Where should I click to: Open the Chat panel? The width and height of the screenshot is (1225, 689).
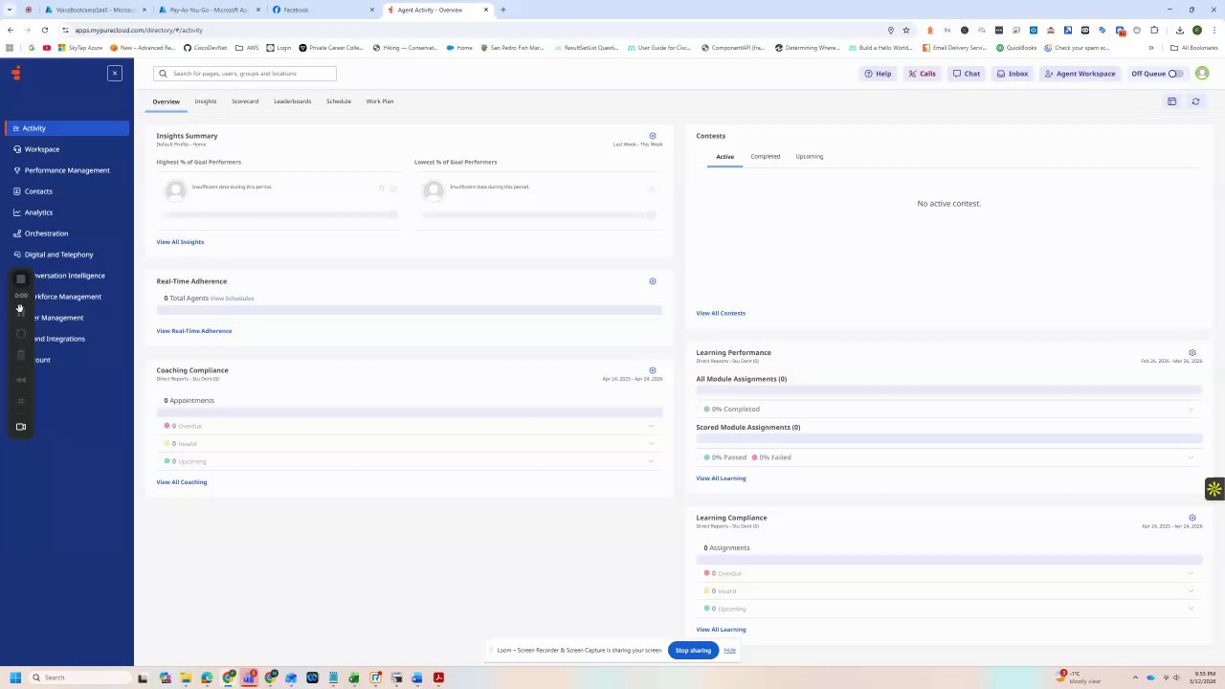[x=967, y=74]
